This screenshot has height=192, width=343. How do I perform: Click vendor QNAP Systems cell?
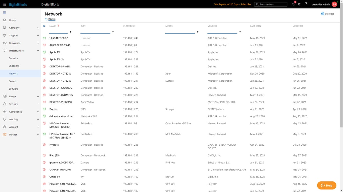pyautogui.click(x=216, y=109)
